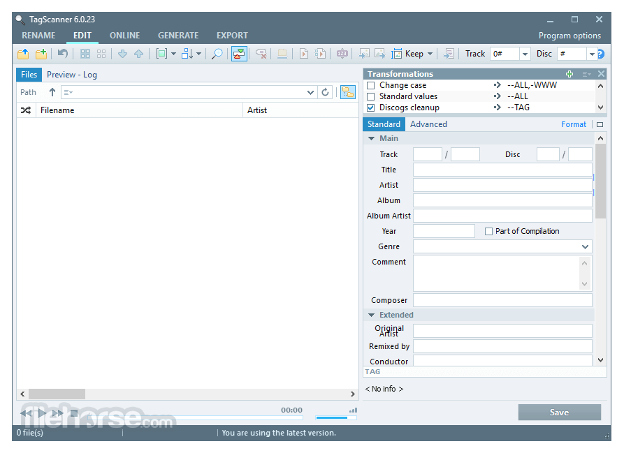
Task: Click the Filename column header
Action: pyautogui.click(x=139, y=110)
